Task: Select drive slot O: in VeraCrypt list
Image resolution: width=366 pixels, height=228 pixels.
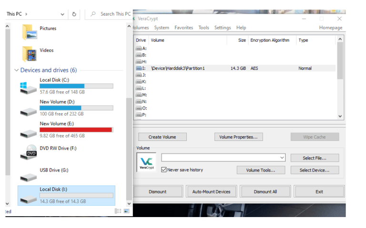Action: (x=141, y=108)
